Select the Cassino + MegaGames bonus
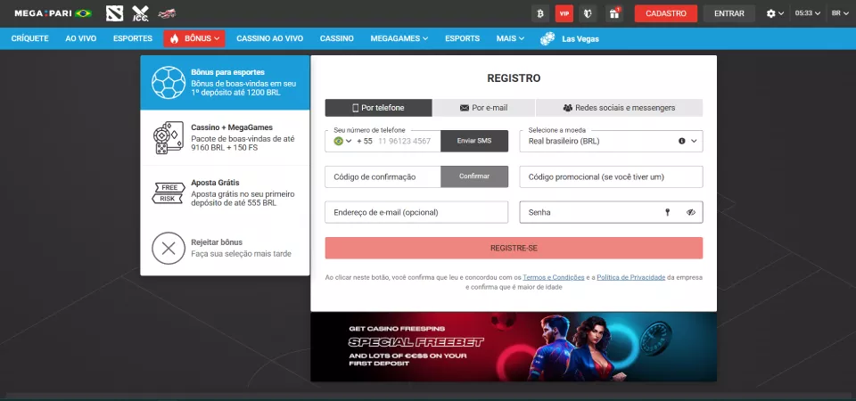The width and height of the screenshot is (856, 401). coord(226,137)
